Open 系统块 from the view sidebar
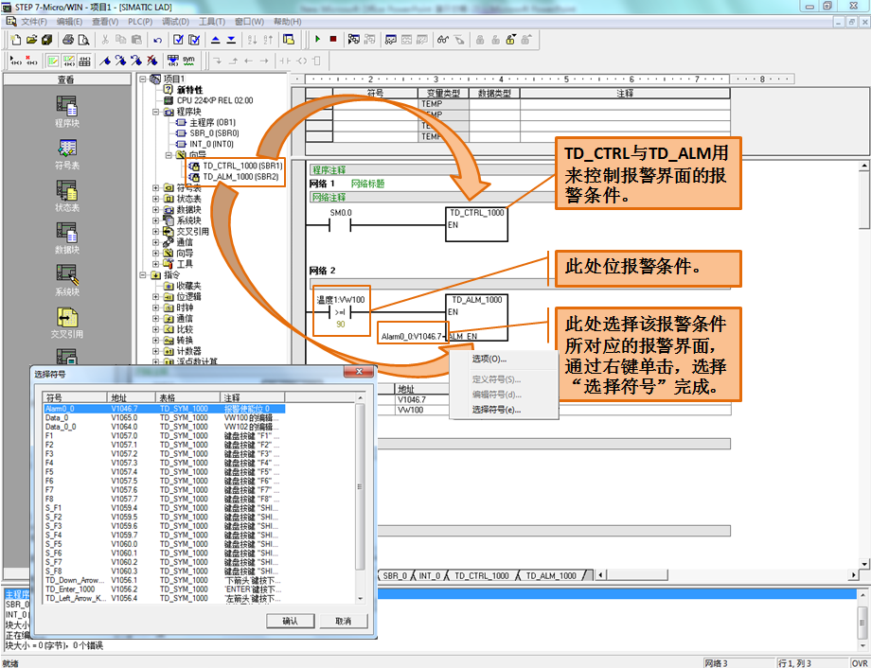The width and height of the screenshot is (871, 668). 66,280
